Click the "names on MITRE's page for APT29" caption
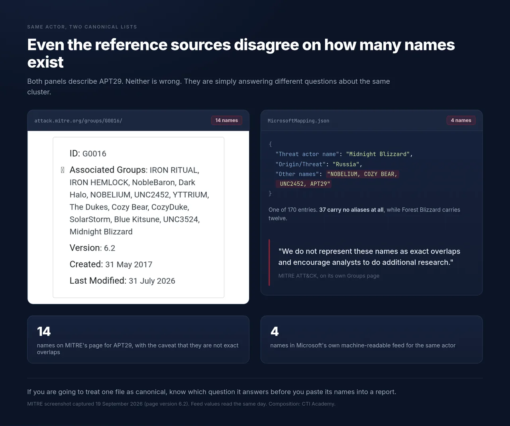The height and width of the screenshot is (426, 510). point(137,349)
